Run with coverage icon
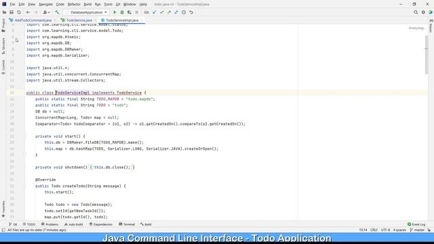434x244 pixels. click(x=130, y=12)
